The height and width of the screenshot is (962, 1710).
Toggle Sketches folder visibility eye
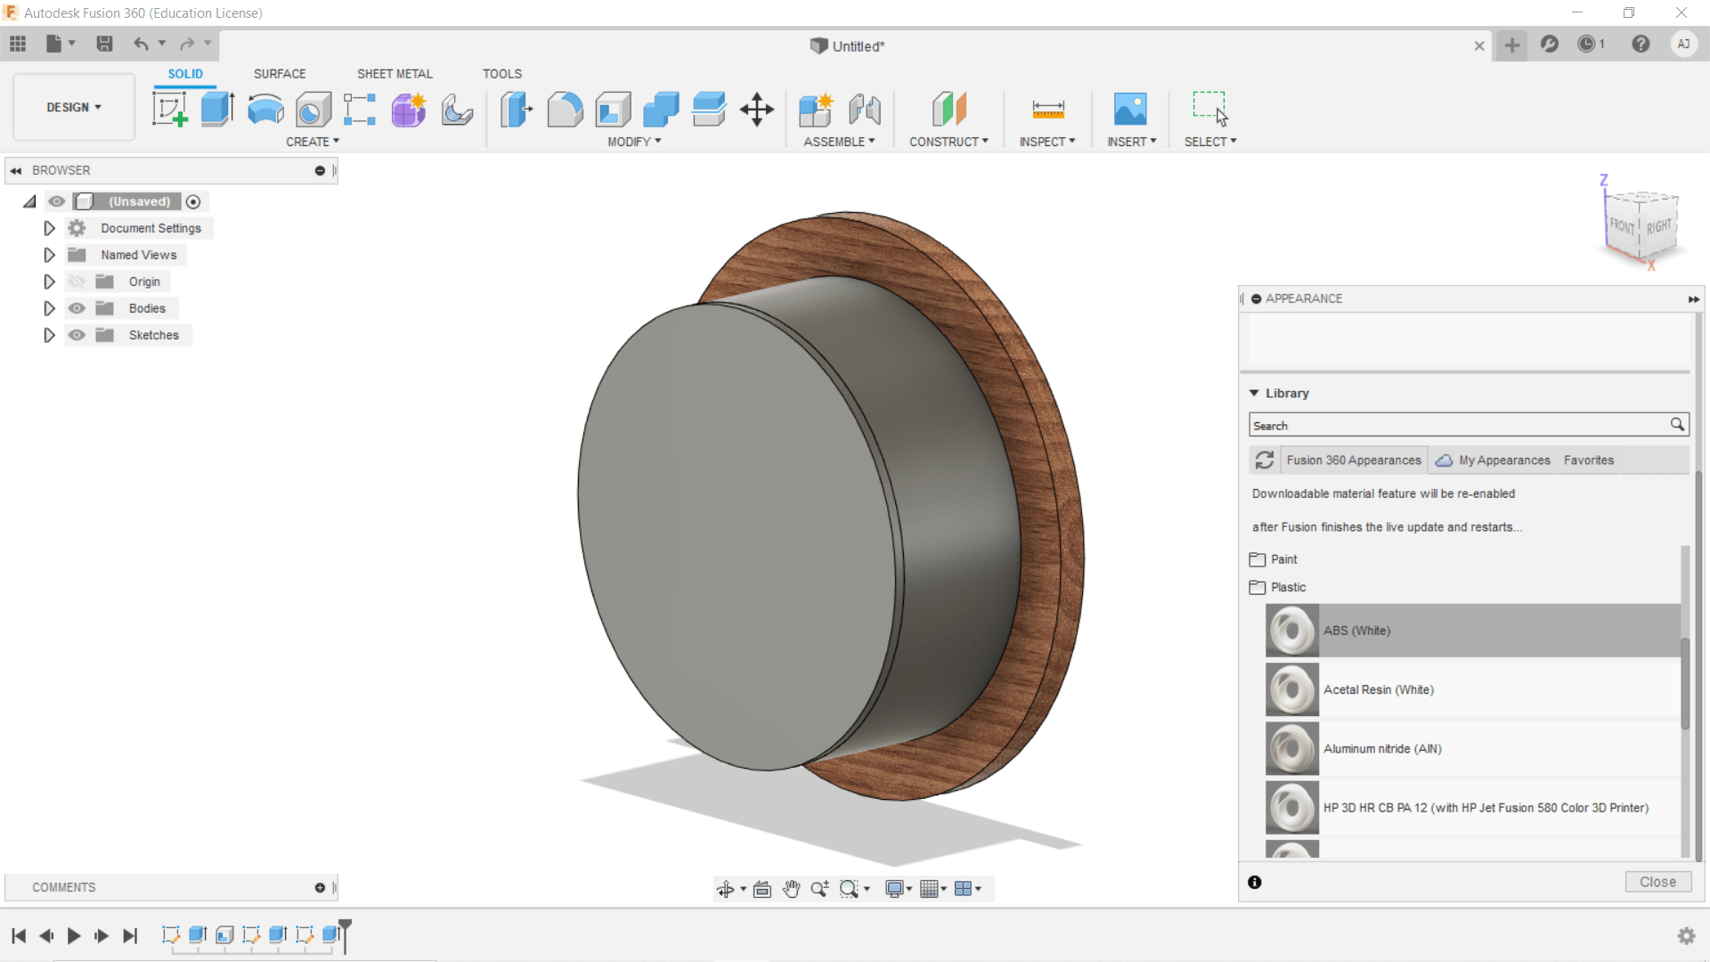pos(77,335)
